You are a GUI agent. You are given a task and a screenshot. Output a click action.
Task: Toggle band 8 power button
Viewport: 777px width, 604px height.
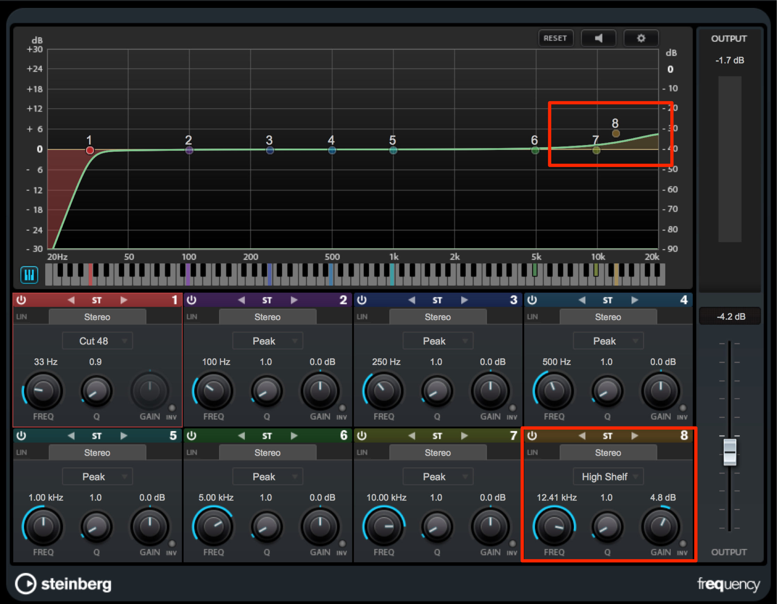(532, 436)
